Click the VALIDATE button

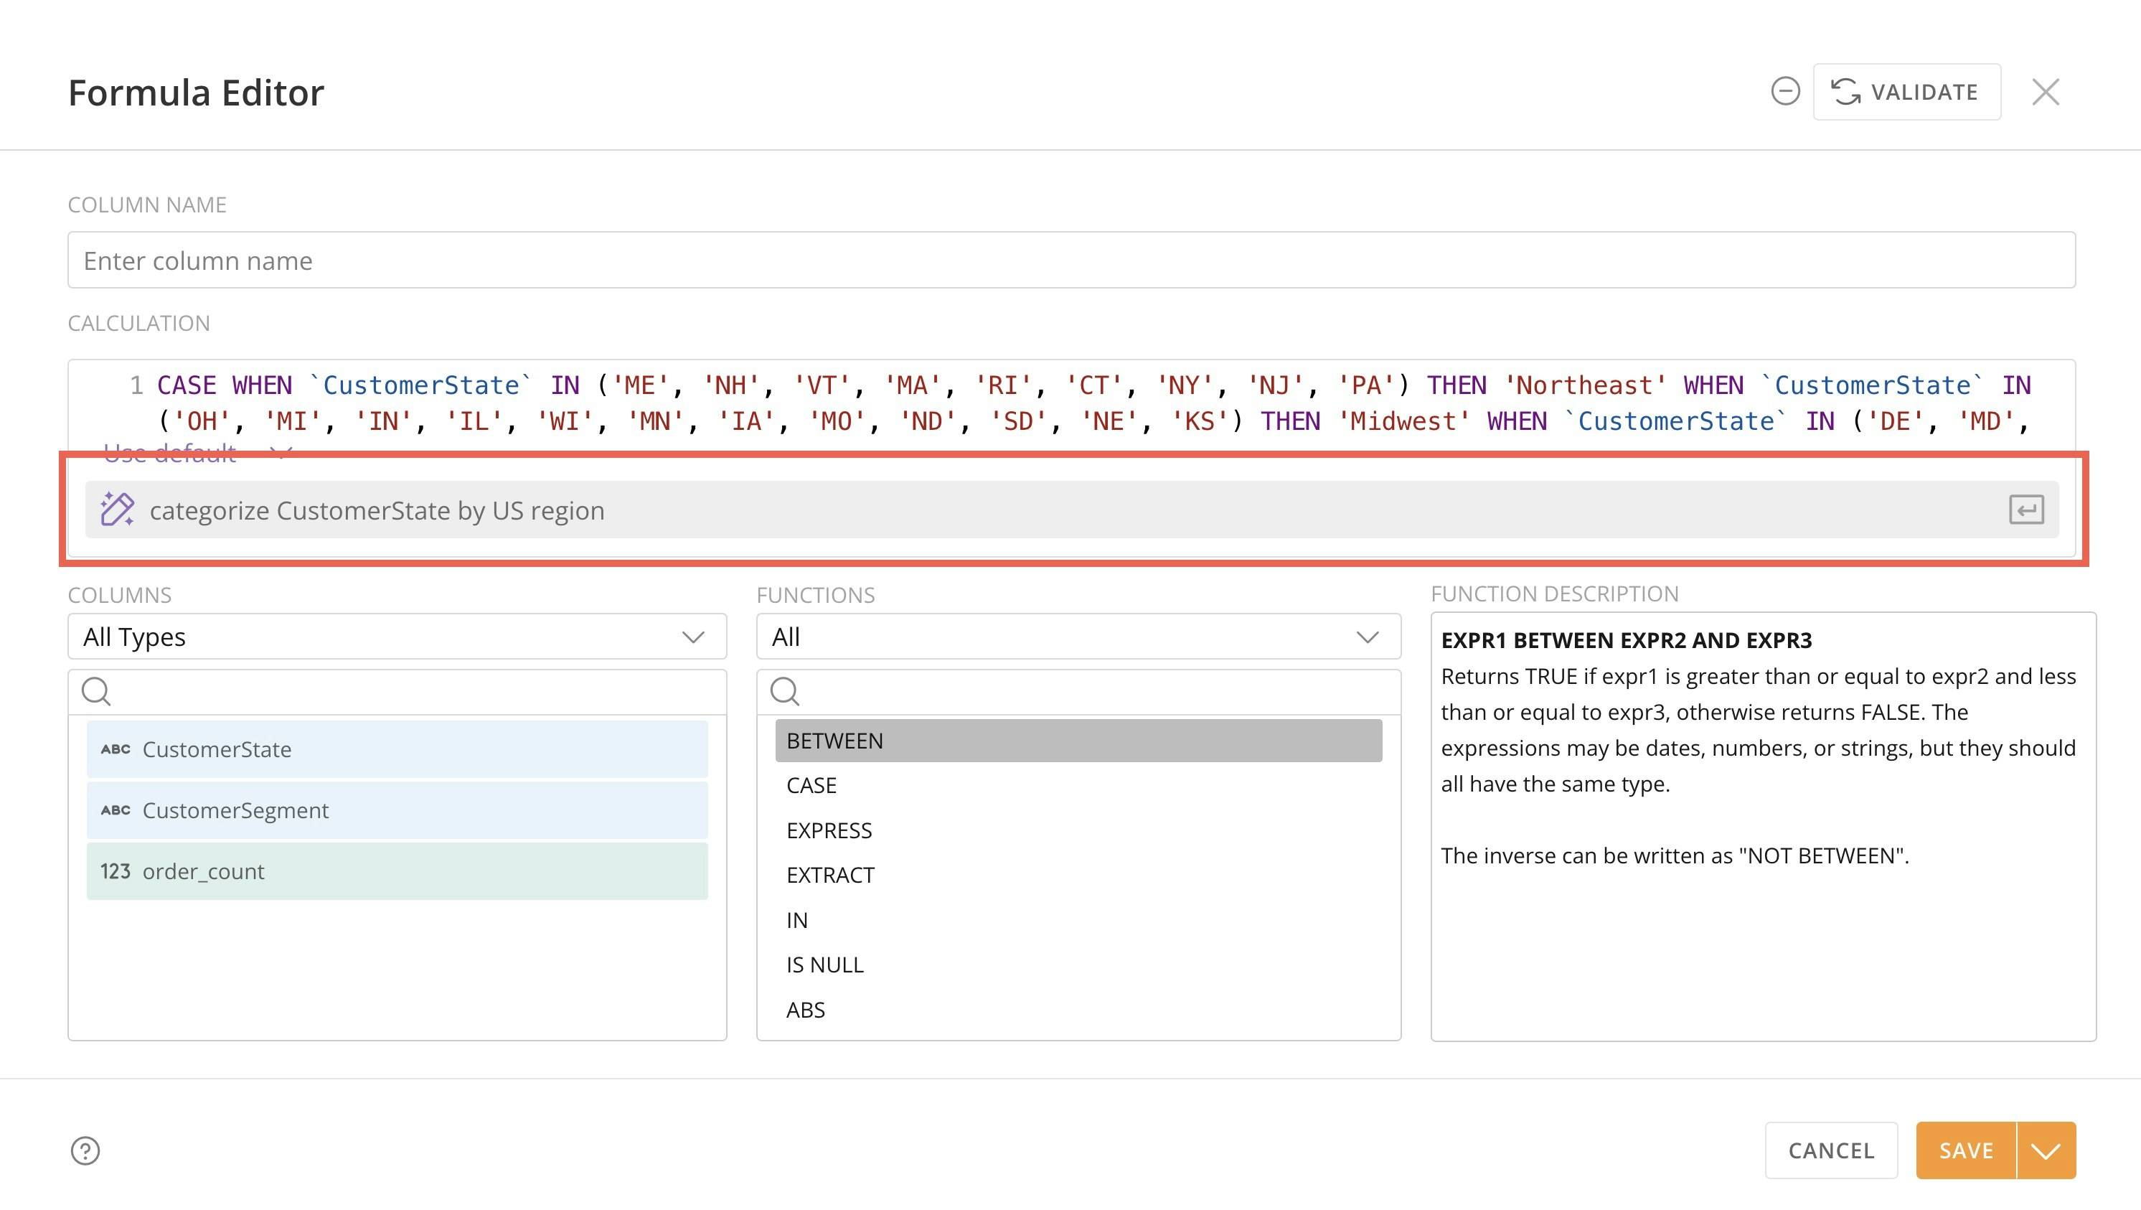pos(1906,91)
